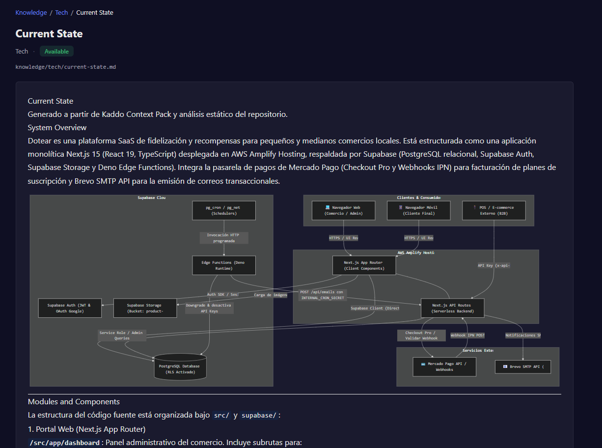
Task: Click the laptop icon in Navegador Web node
Action: click(328, 207)
